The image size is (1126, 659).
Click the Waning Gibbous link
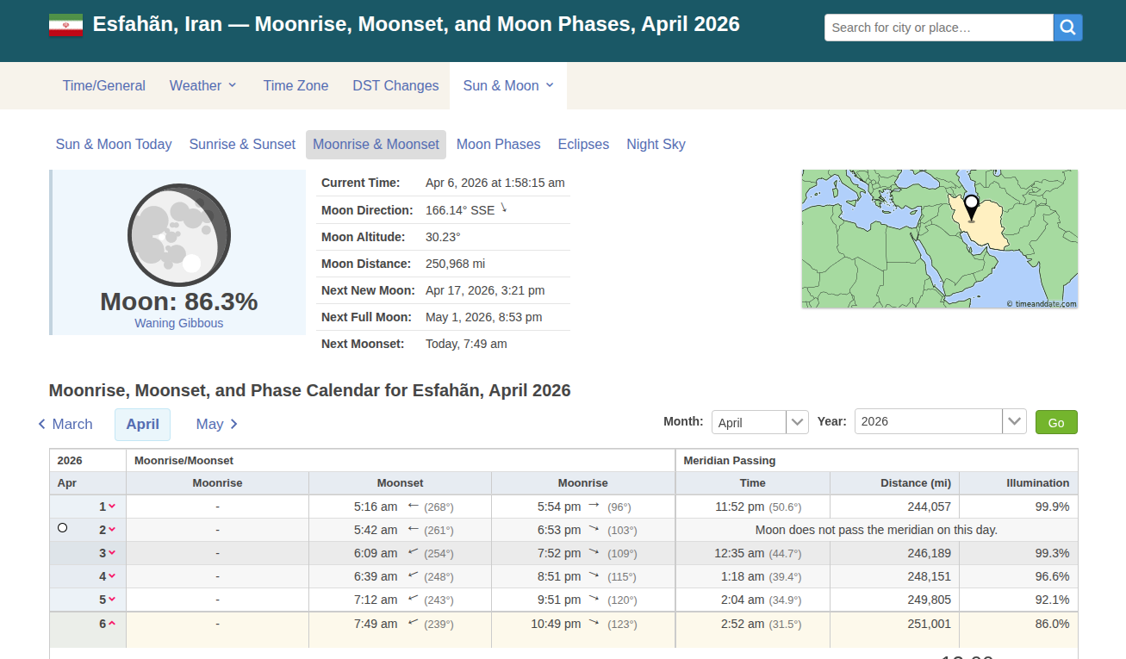pos(178,323)
